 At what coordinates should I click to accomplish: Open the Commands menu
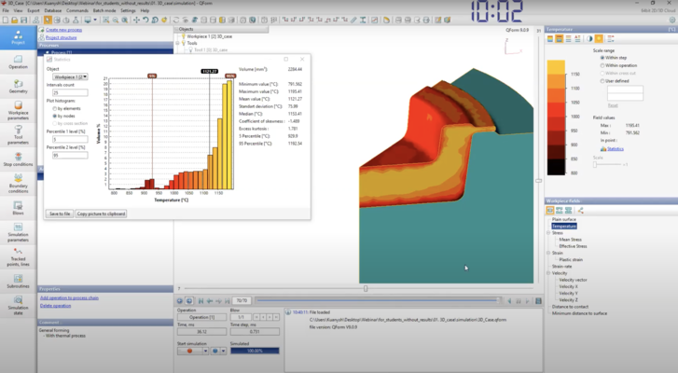click(x=77, y=10)
